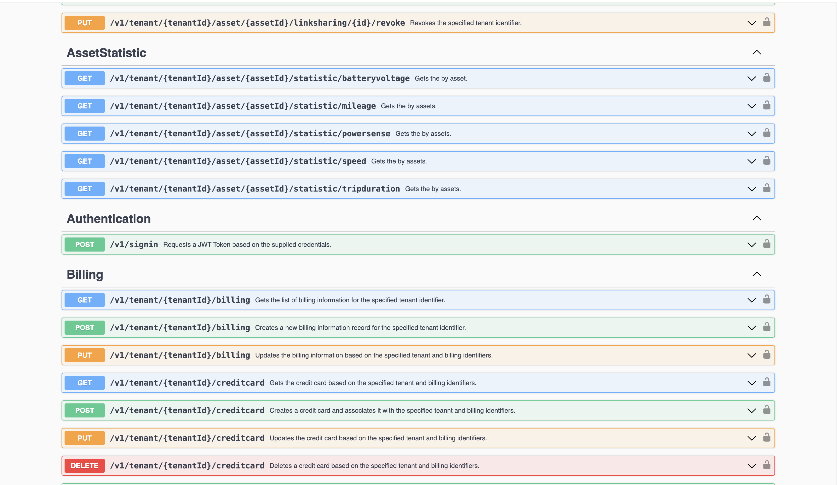Click the lock icon on GET statistic/powersense
Image resolution: width=837 pixels, height=485 pixels.
(767, 134)
